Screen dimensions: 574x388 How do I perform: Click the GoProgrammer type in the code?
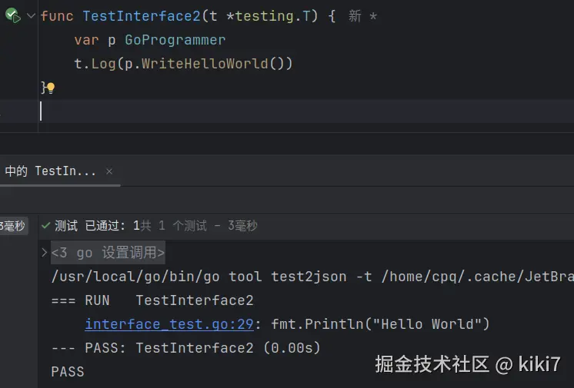pos(175,40)
